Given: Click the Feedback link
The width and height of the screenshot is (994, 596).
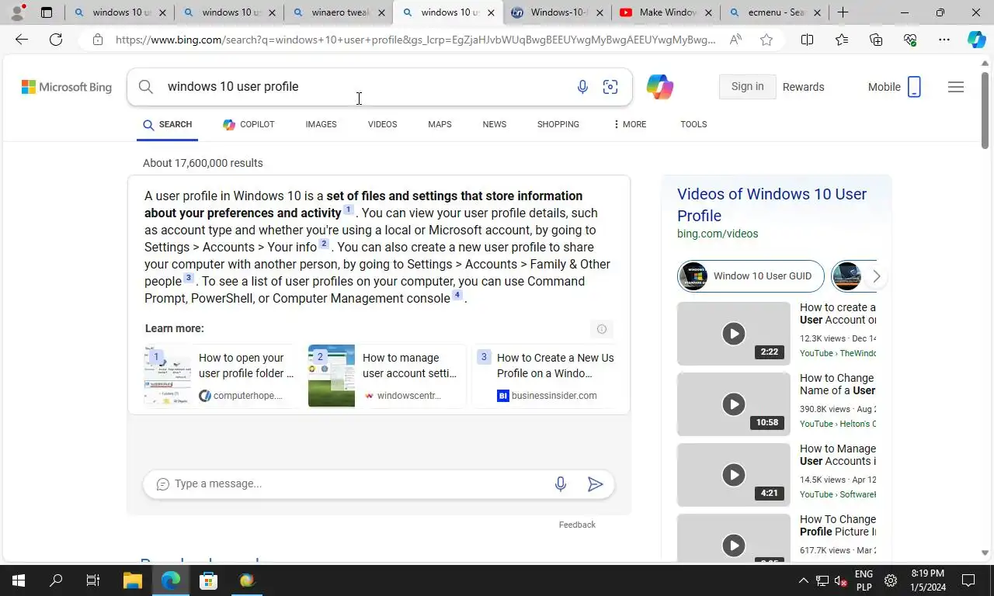Looking at the screenshot, I should (x=577, y=525).
